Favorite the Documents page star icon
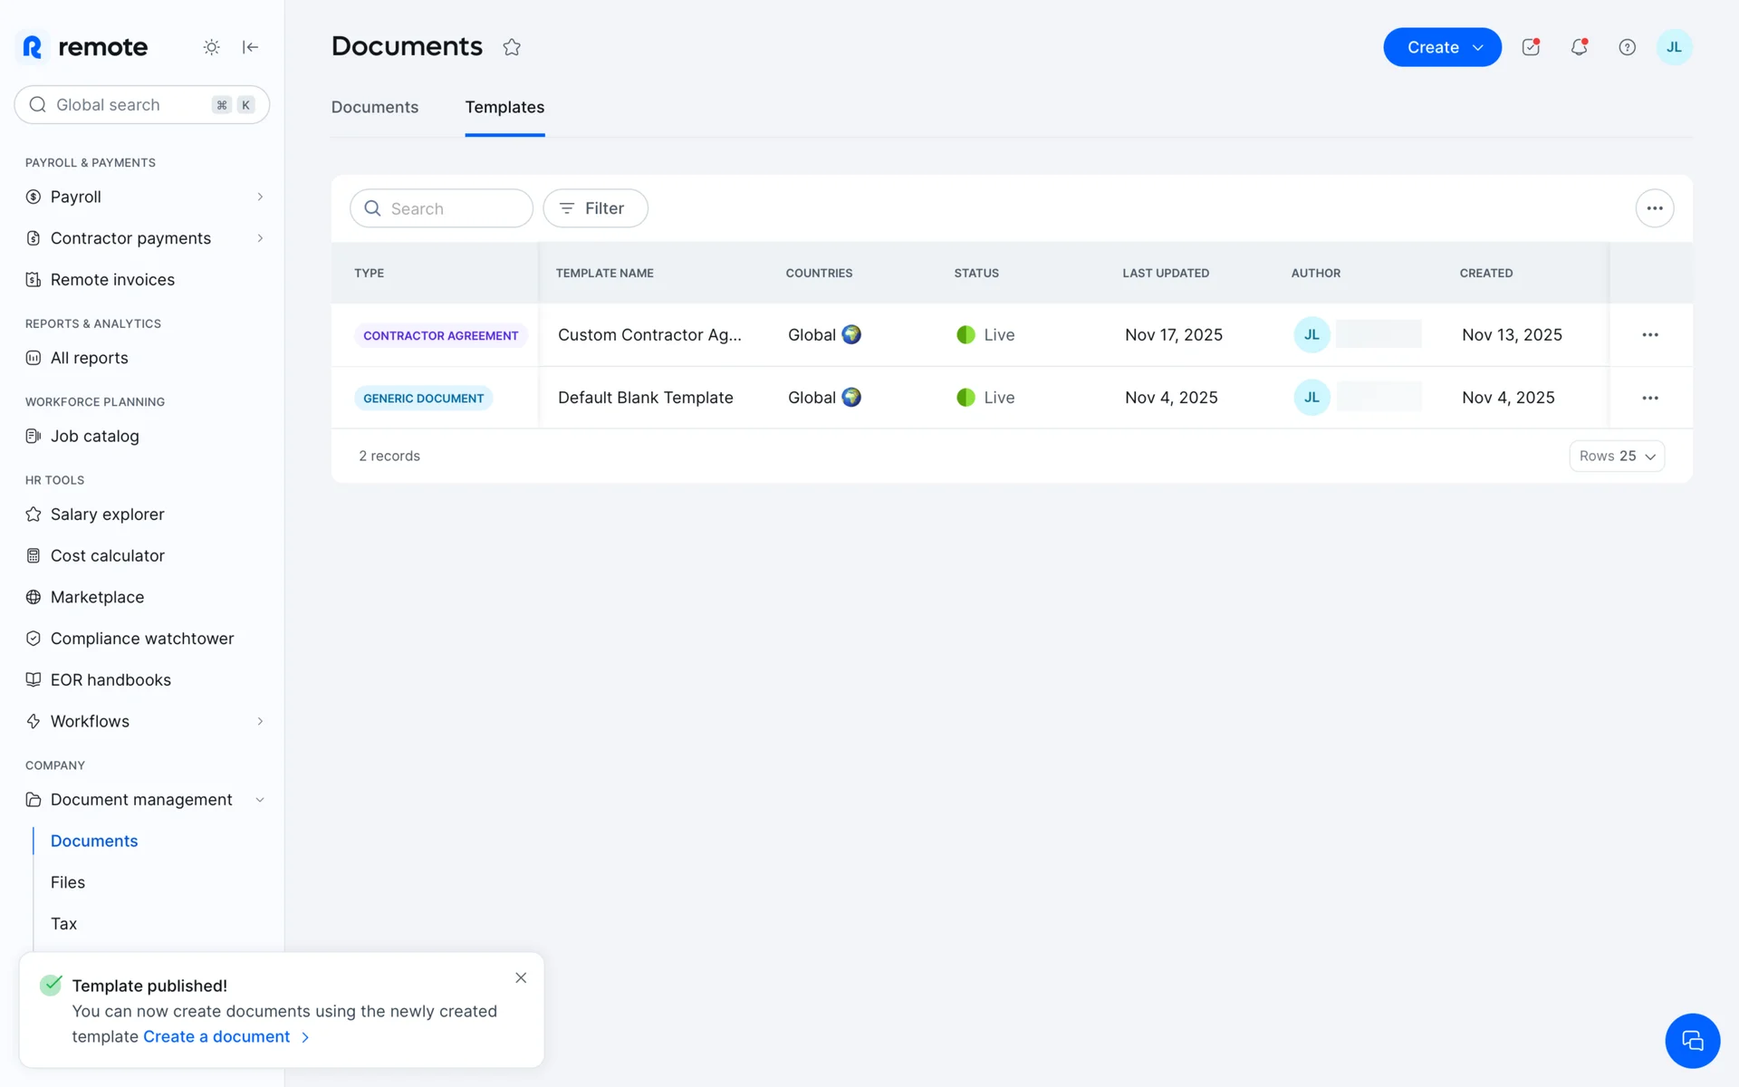 coord(512,47)
